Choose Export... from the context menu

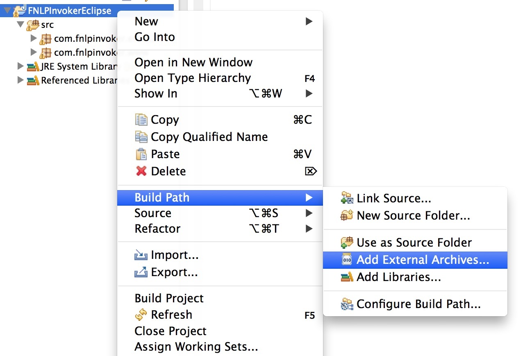tap(174, 272)
